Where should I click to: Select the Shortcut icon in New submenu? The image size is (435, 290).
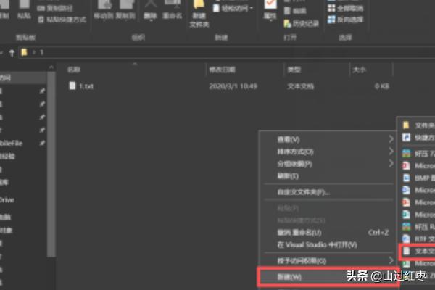point(406,137)
